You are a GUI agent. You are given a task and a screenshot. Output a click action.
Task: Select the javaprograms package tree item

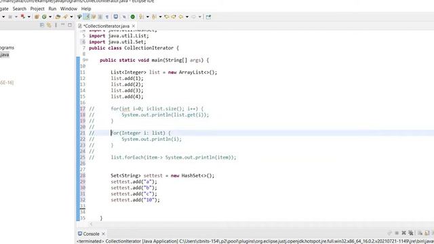tap(7, 47)
